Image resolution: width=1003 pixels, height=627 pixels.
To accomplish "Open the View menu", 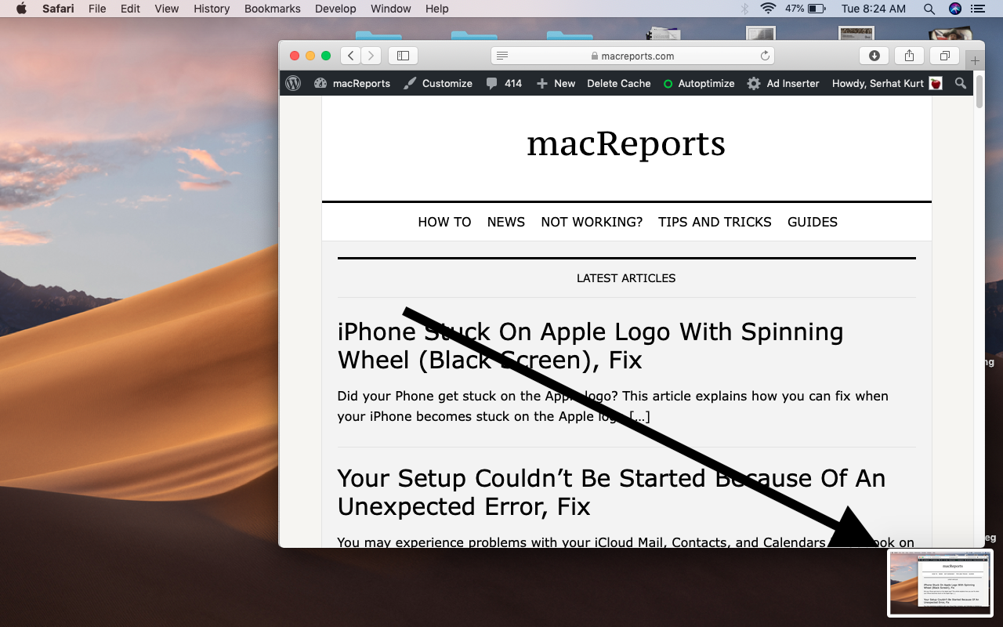I will pos(166,9).
